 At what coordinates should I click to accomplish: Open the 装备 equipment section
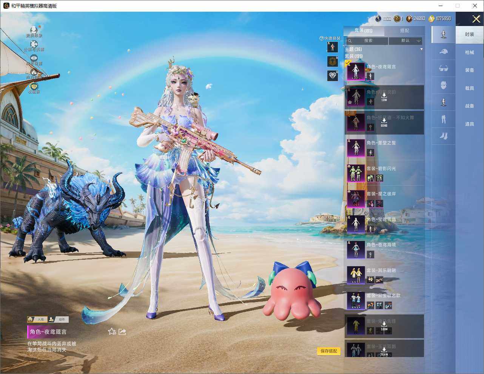pos(470,70)
